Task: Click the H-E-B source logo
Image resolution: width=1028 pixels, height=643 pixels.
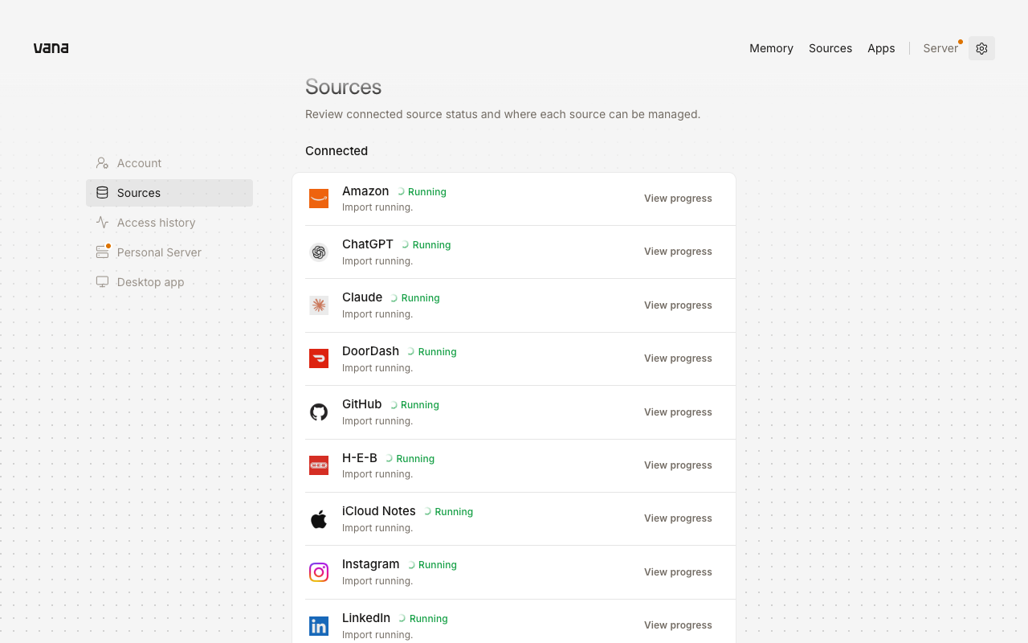Action: pyautogui.click(x=319, y=465)
